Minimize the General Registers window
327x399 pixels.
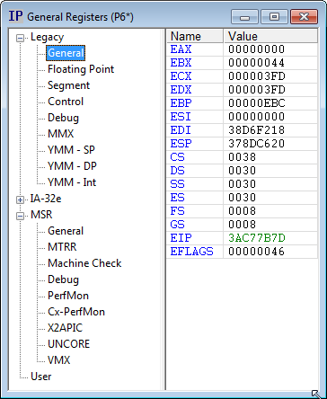tap(244, 17)
